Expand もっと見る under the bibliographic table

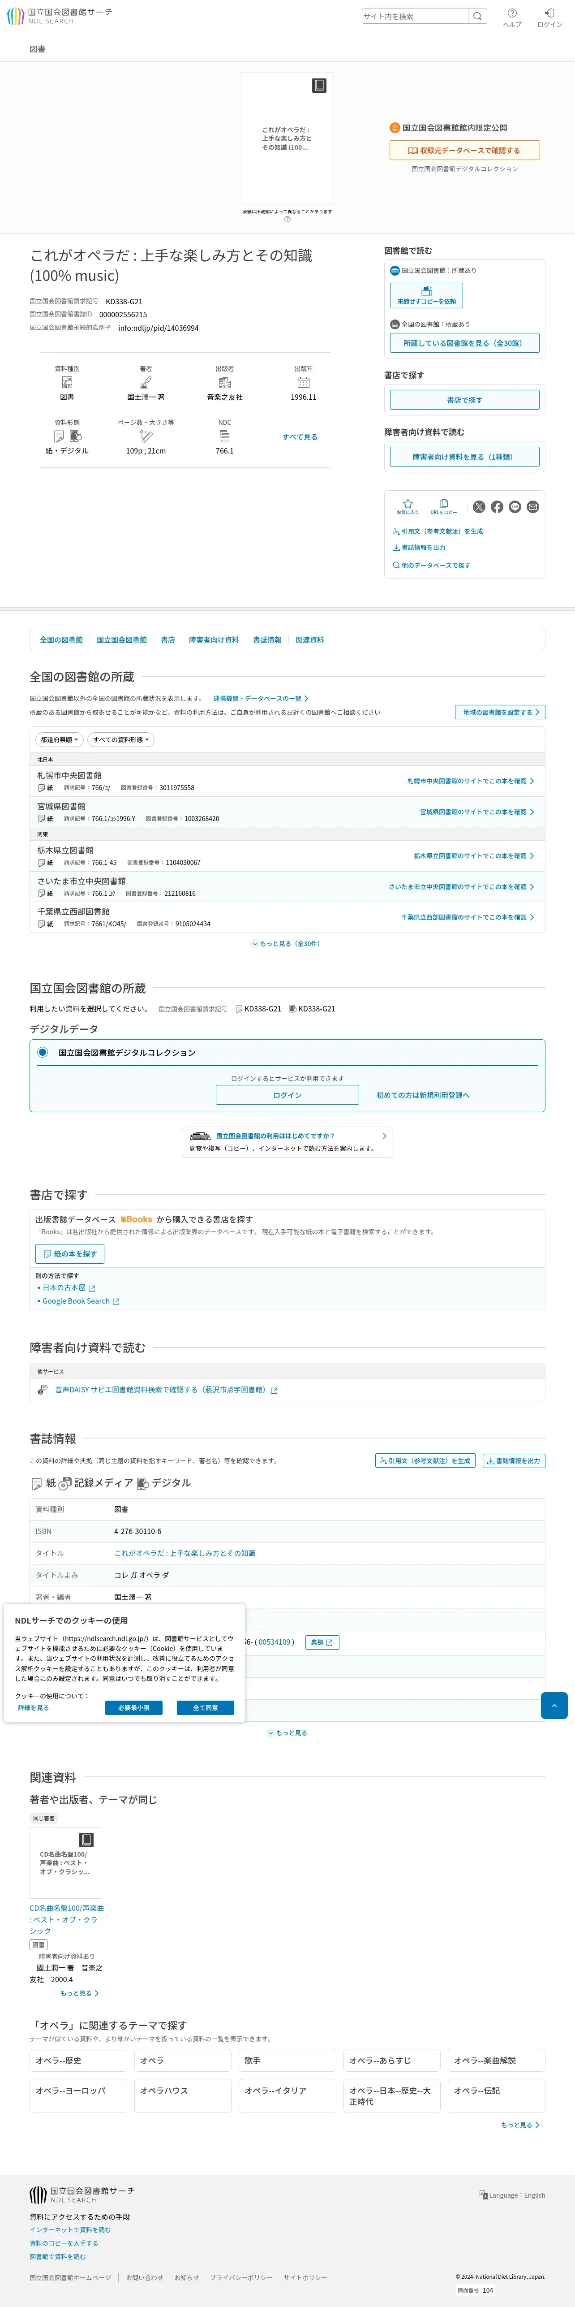pyautogui.click(x=287, y=1733)
